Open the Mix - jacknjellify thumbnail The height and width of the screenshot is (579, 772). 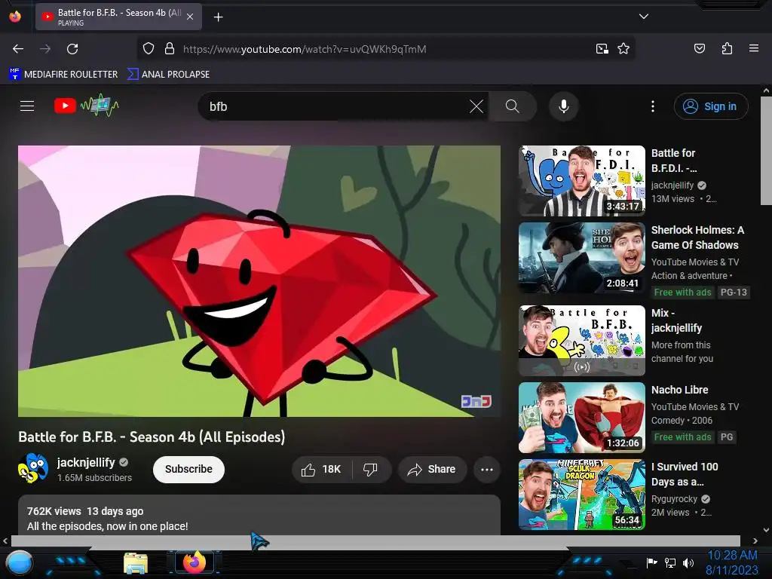582,341
